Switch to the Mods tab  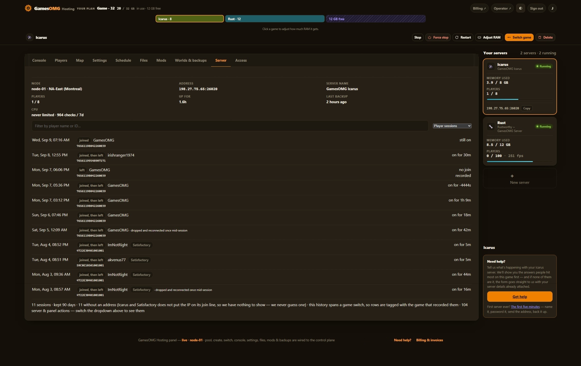pos(161,60)
